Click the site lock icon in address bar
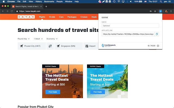The height and width of the screenshot is (108, 174). [x=17, y=11]
